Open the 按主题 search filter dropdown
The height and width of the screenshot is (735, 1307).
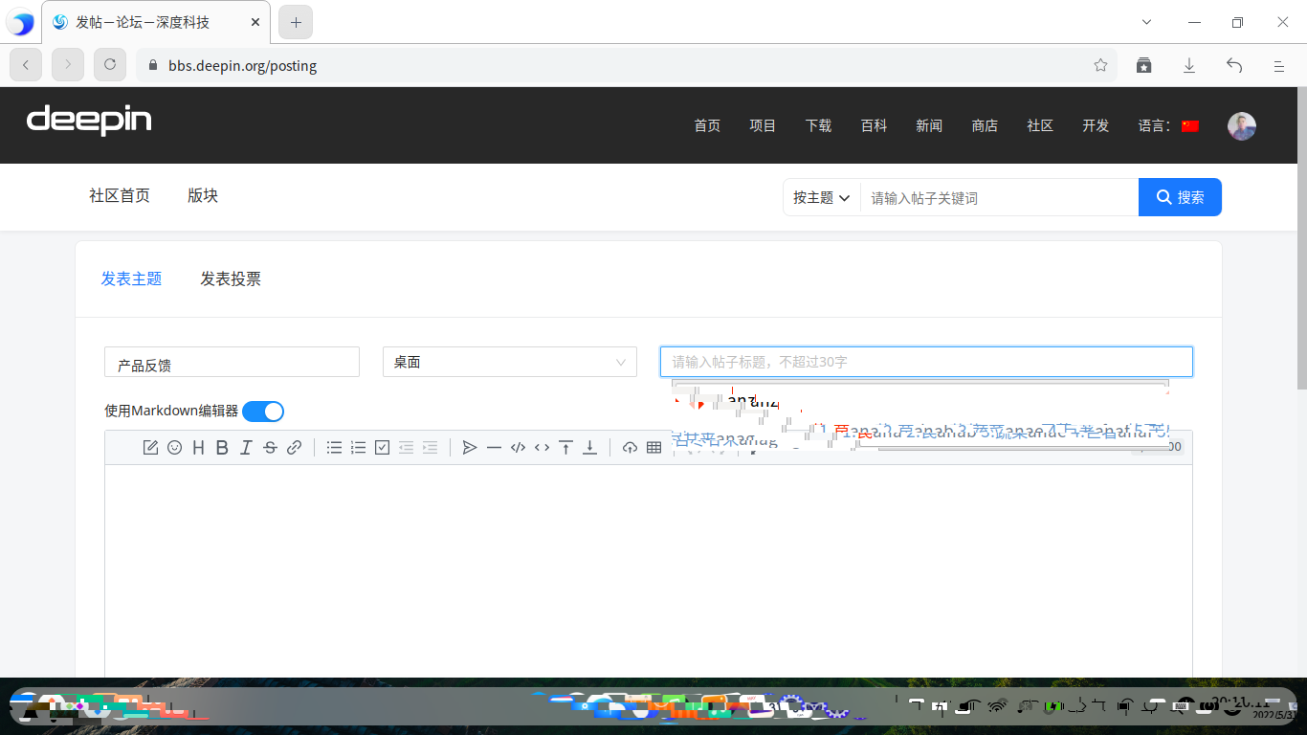tap(821, 197)
